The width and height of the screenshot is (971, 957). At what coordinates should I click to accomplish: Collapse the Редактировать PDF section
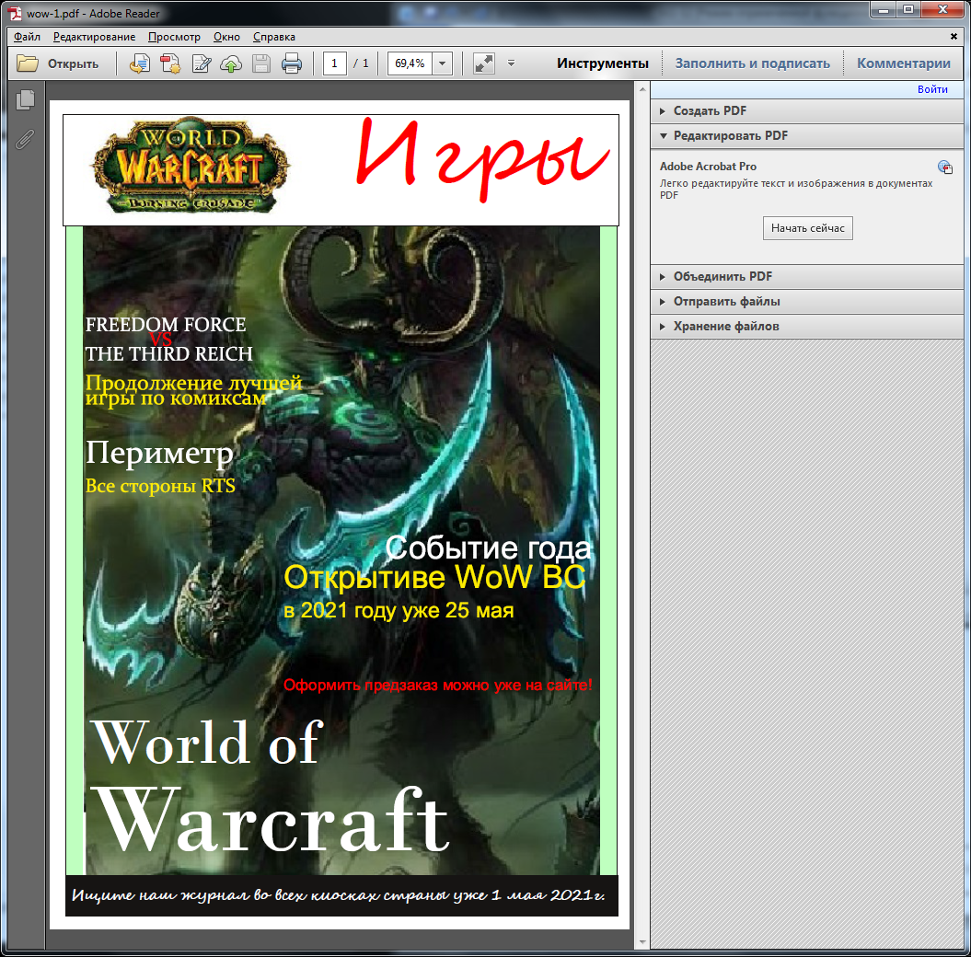pyautogui.click(x=807, y=135)
